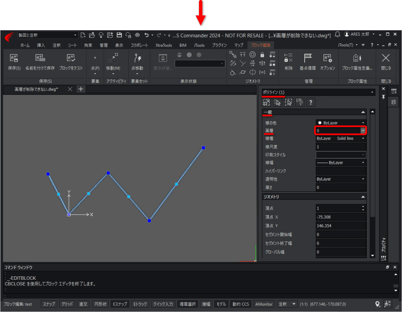
Task: Click the 頂点 X value field
Action: (340, 217)
